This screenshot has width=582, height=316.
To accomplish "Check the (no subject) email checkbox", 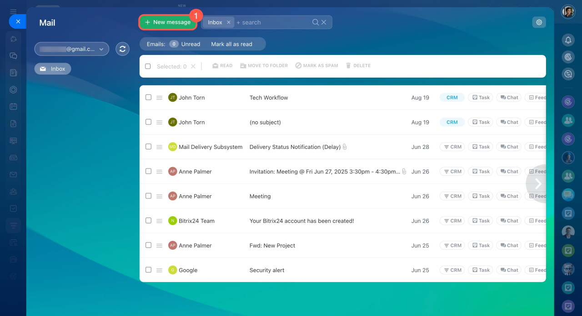I will 148,122.
